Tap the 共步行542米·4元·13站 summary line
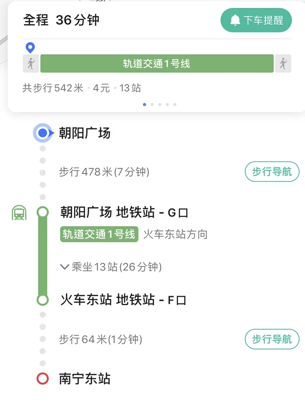This screenshot has height=402, width=305. coord(81,88)
